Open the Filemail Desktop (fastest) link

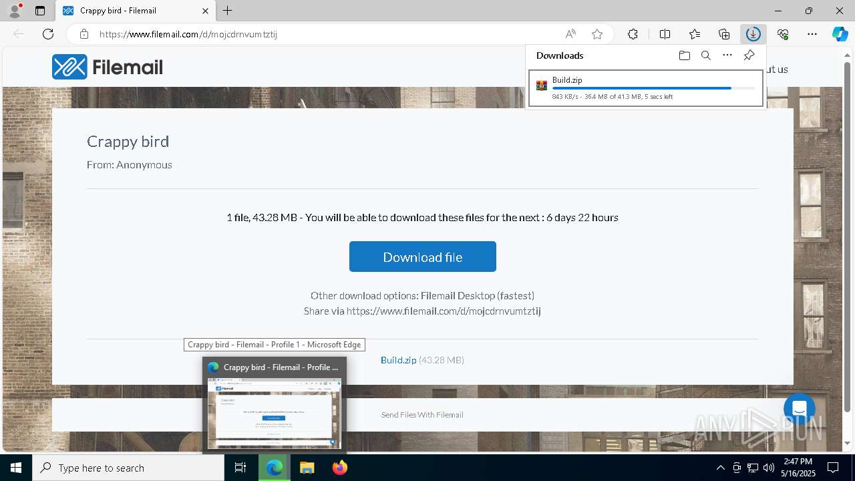(x=478, y=295)
